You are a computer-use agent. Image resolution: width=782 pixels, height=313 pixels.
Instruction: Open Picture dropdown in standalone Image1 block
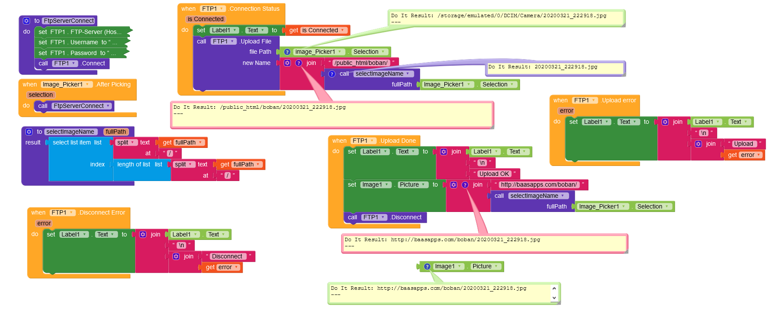(x=486, y=267)
